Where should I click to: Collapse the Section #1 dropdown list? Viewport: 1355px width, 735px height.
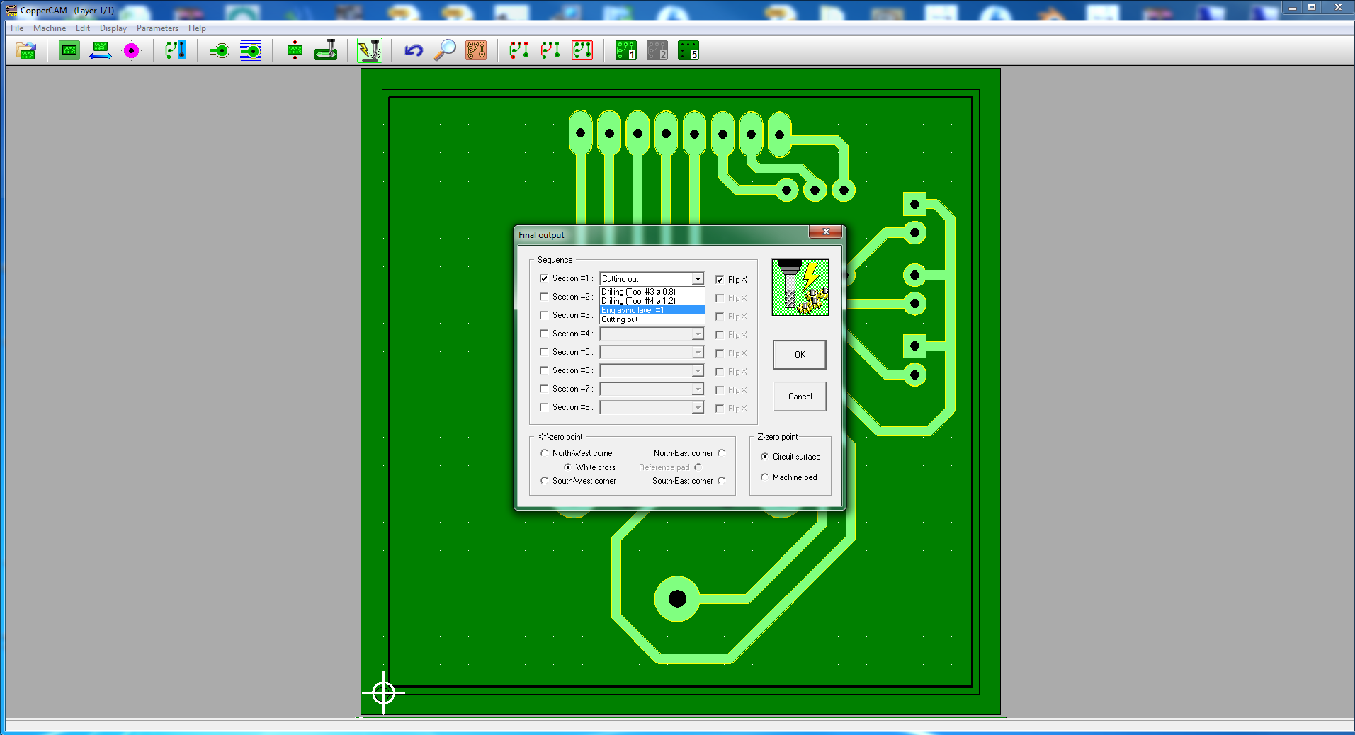click(x=698, y=278)
